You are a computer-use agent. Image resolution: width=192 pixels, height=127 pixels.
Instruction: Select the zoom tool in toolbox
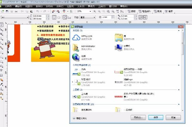tap(2, 38)
